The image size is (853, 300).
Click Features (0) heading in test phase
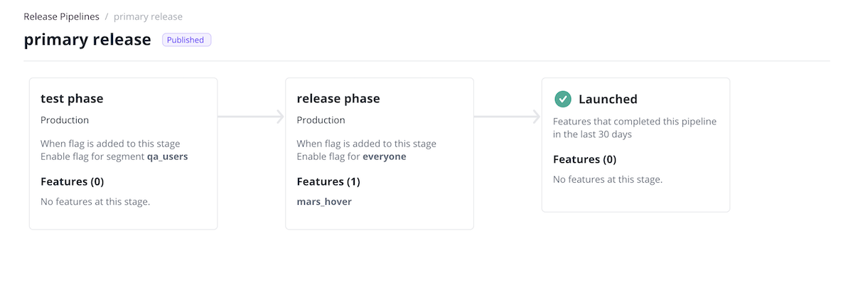coord(72,181)
